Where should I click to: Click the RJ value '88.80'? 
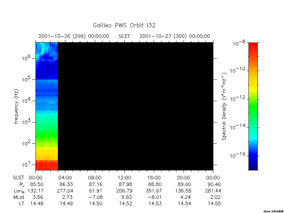(155, 184)
